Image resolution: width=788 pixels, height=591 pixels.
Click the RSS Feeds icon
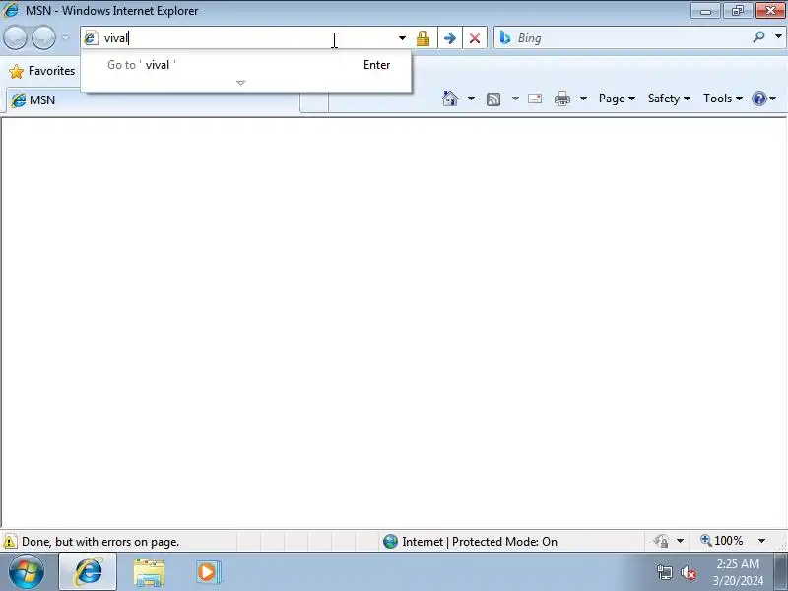tap(493, 99)
